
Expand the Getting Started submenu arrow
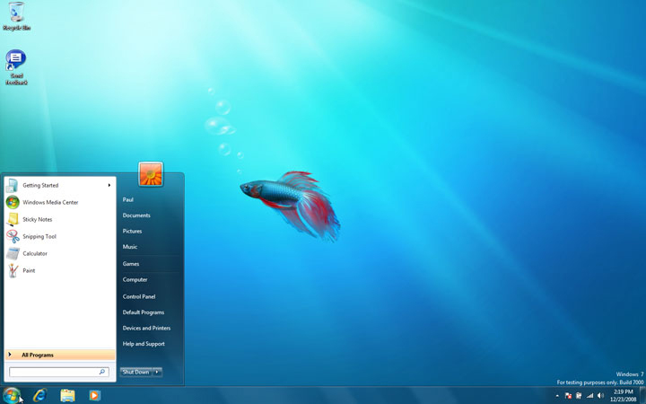tap(109, 185)
